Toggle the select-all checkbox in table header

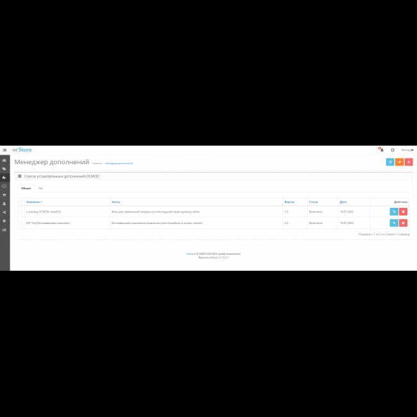[x=21, y=201]
